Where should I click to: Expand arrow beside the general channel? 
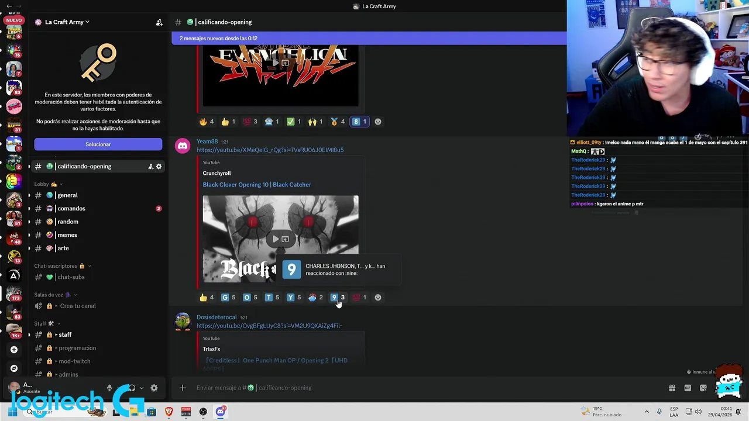[x=29, y=195]
